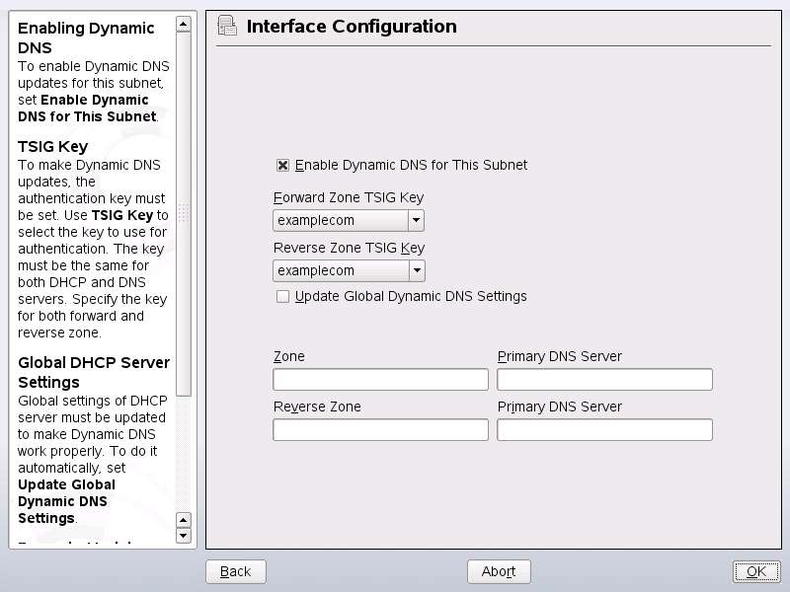Click the 'Reverse Zone TSIG Key' label
This screenshot has height=592, width=790.
tap(349, 248)
